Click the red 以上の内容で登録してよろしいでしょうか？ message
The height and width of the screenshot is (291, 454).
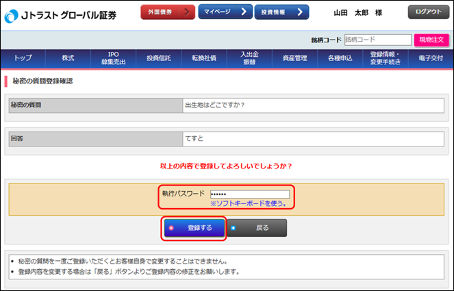(x=226, y=166)
